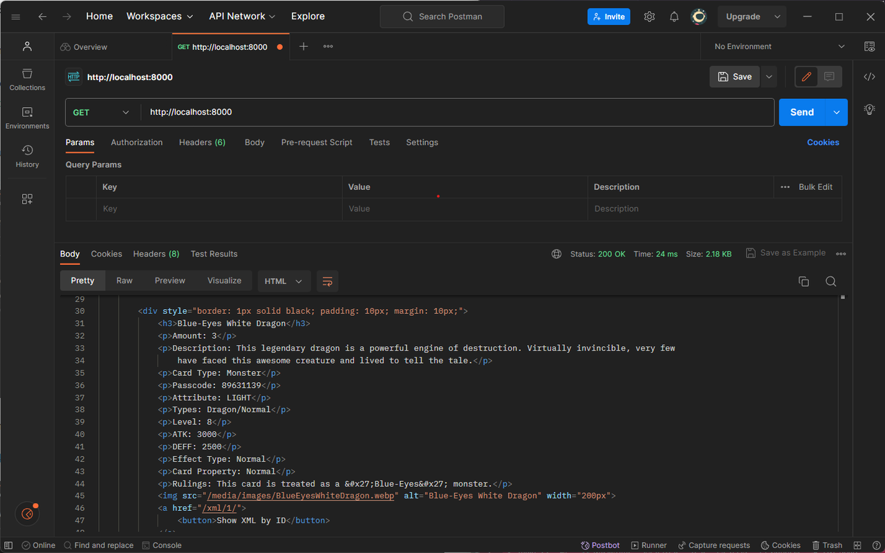
Task: Open the Cookies link
Action: [823, 142]
